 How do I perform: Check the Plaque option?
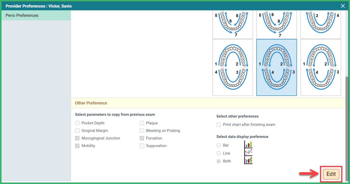click(x=142, y=123)
